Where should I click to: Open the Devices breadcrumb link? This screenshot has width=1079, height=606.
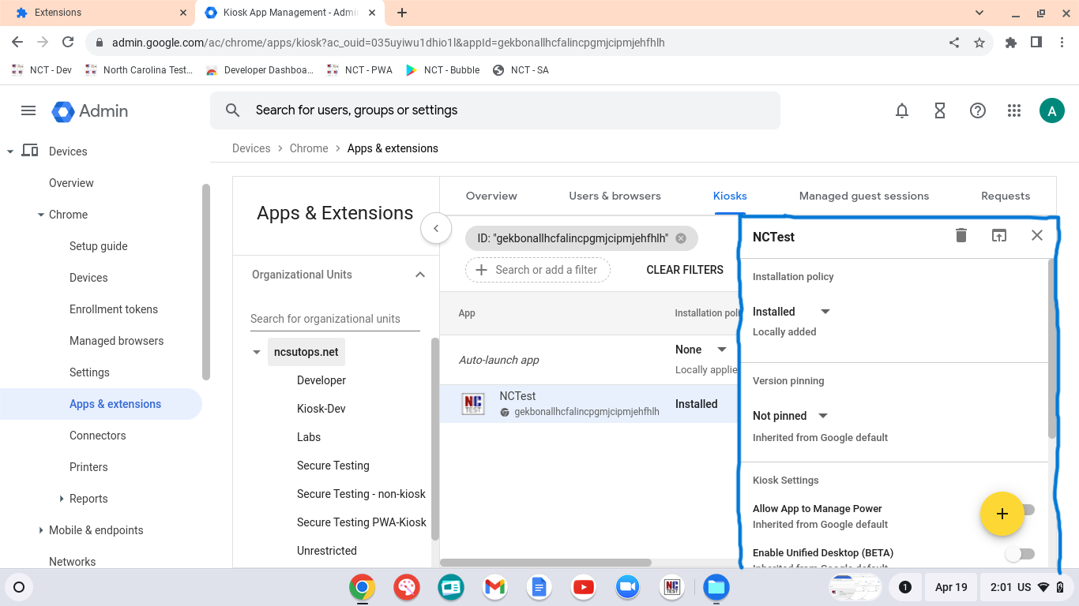click(x=251, y=148)
